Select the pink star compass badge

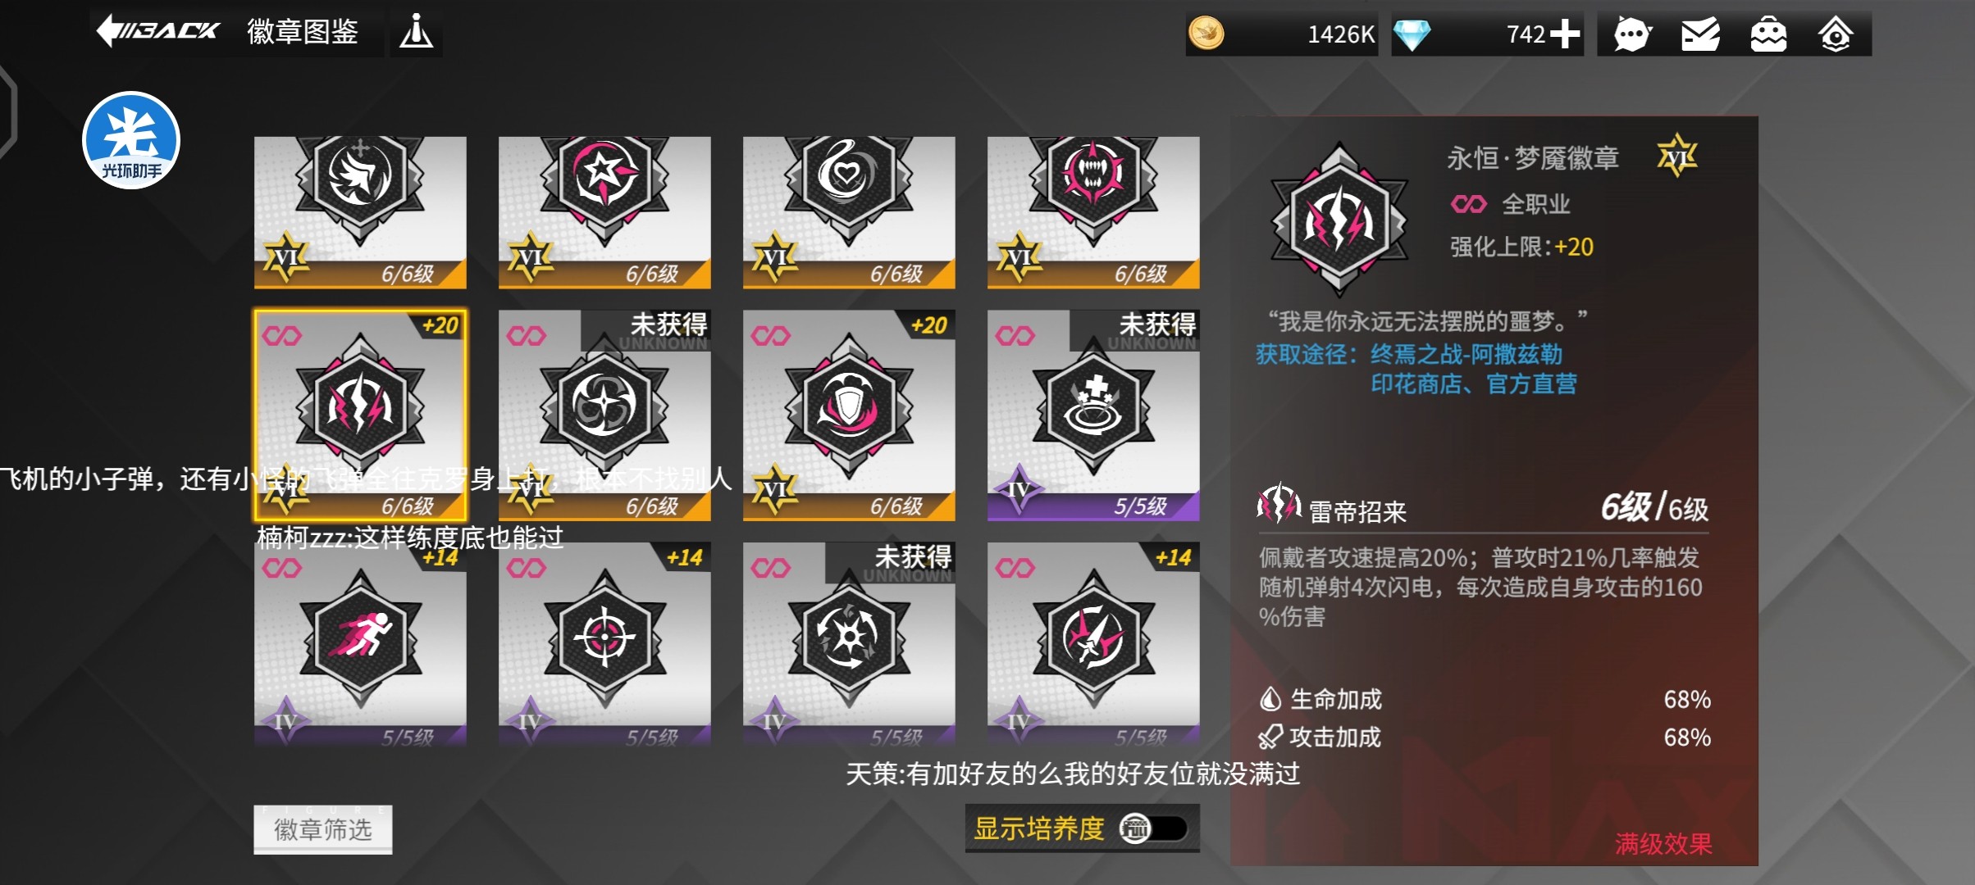point(604,212)
